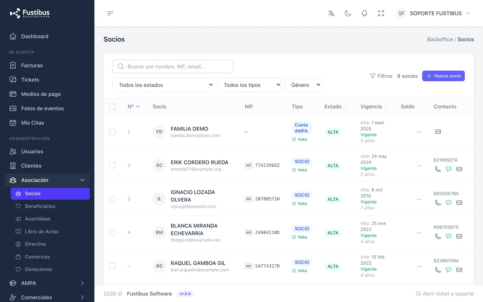Click the Nuevo socio button

(443, 76)
